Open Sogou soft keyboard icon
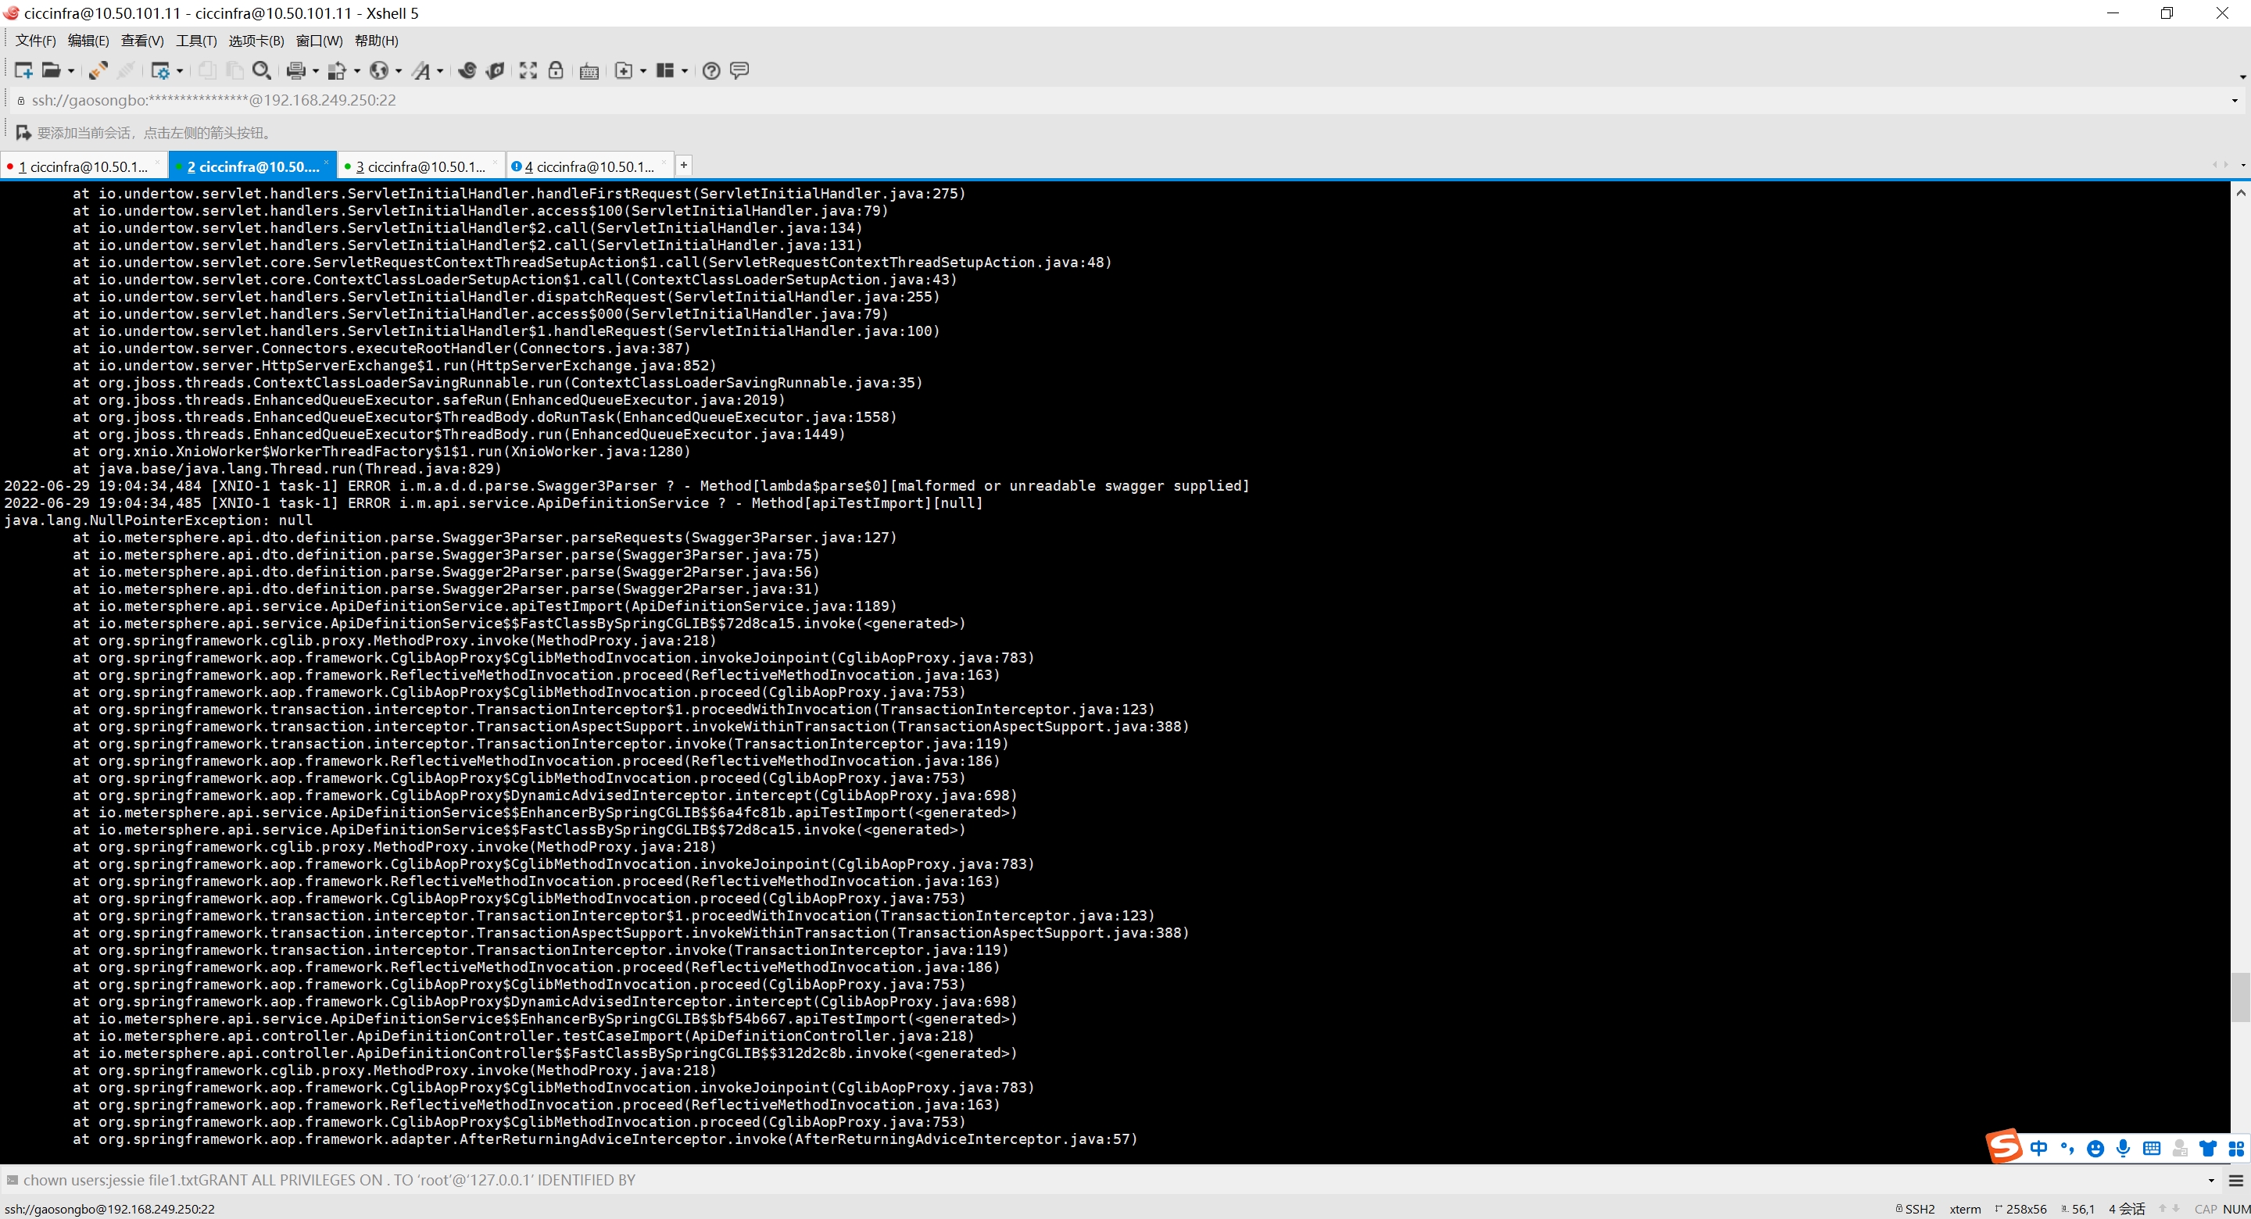 pos(2153,1148)
